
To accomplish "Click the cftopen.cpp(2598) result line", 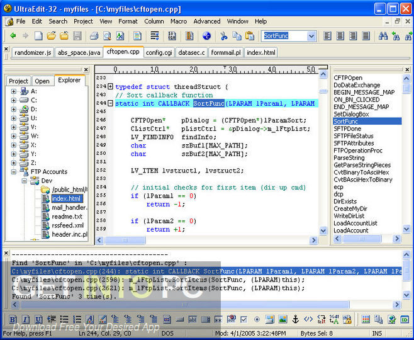I will [x=158, y=280].
